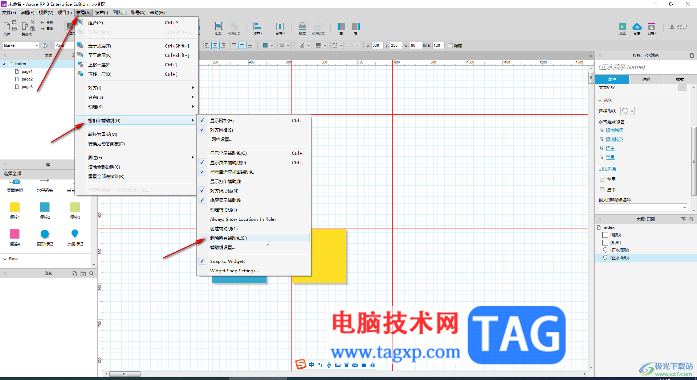Open the Marker style dropdown
This screenshot has width=697, height=380.
(x=37, y=45)
